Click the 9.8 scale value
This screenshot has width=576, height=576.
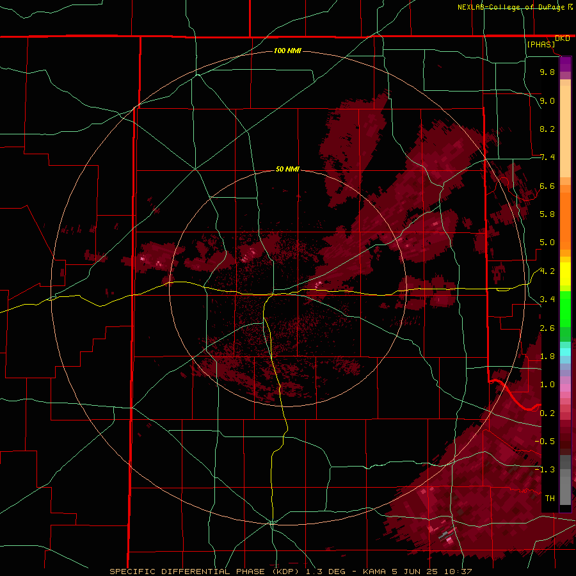pos(547,72)
